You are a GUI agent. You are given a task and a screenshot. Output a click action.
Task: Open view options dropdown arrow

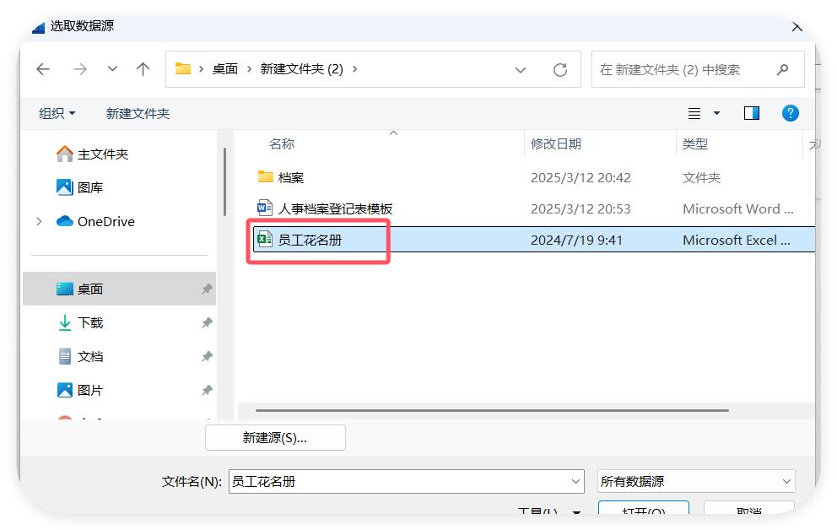[x=717, y=113]
